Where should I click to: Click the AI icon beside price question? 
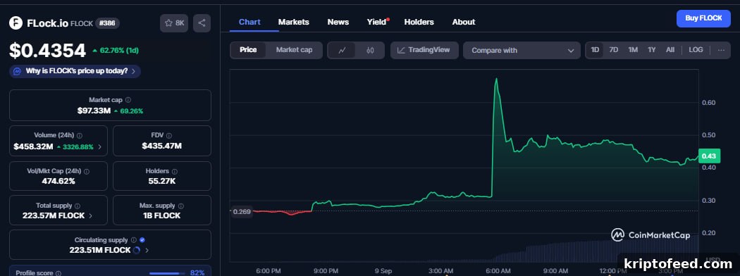[18, 71]
